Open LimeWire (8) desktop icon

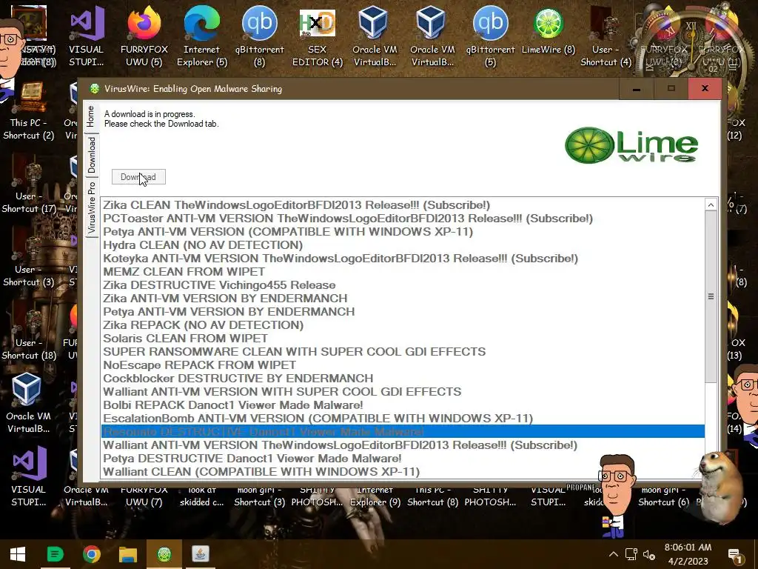pos(549,30)
